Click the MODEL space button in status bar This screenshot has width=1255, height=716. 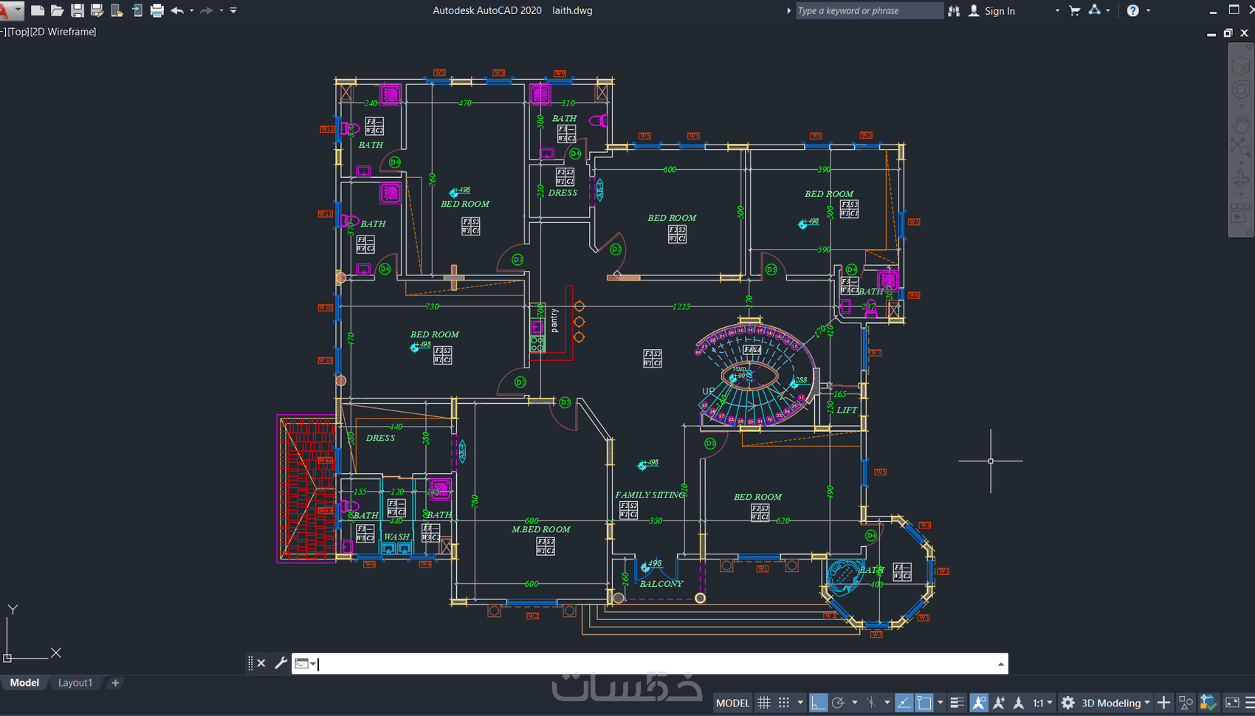pyautogui.click(x=732, y=703)
